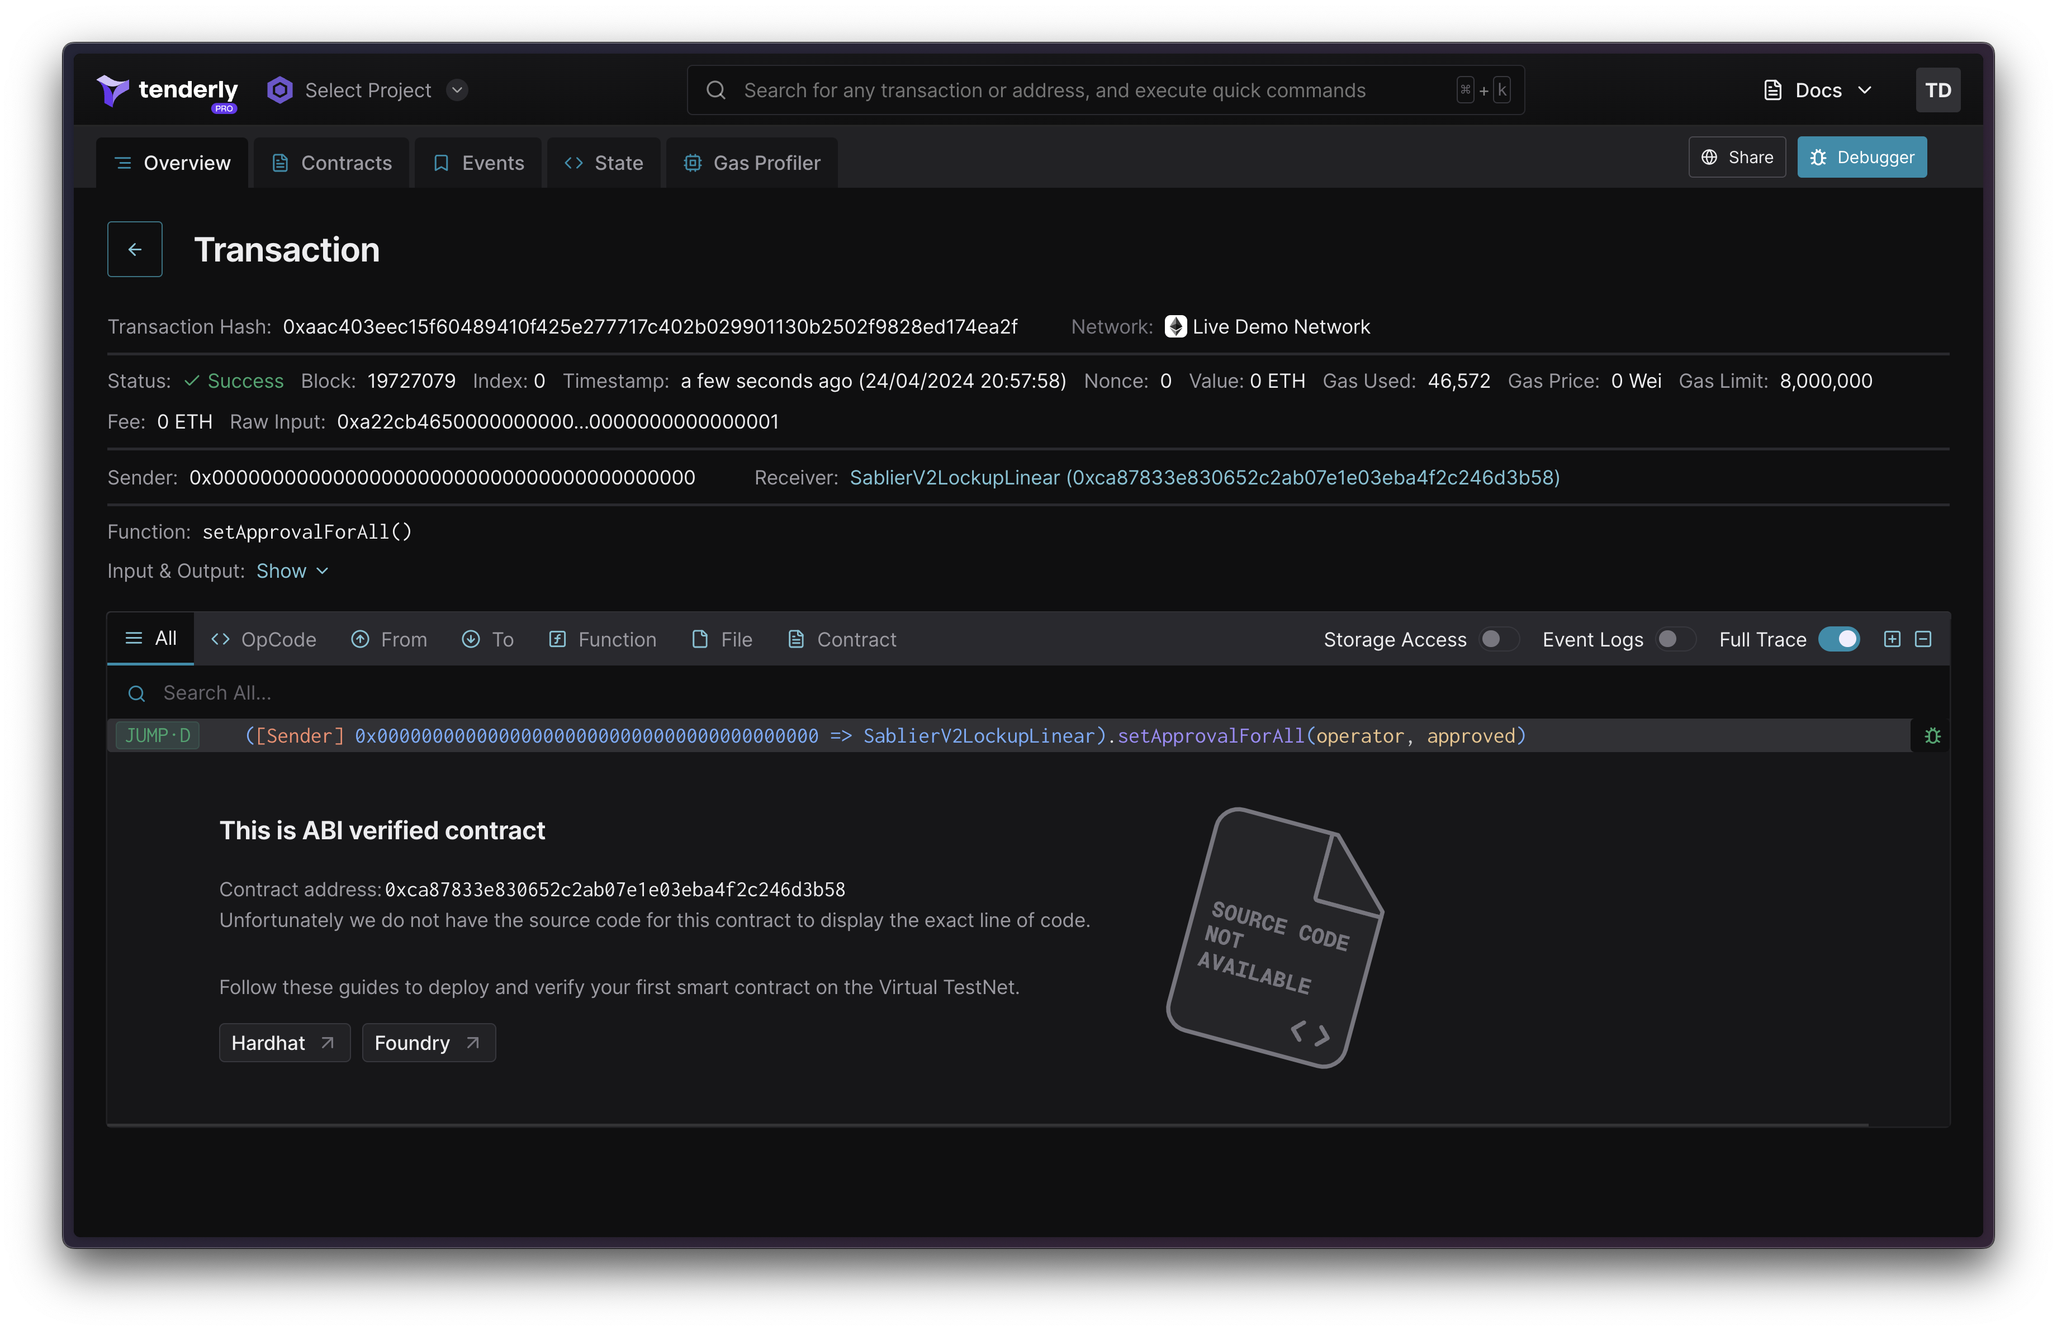Launch the Debugger
The width and height of the screenshot is (2057, 1331).
(1862, 157)
